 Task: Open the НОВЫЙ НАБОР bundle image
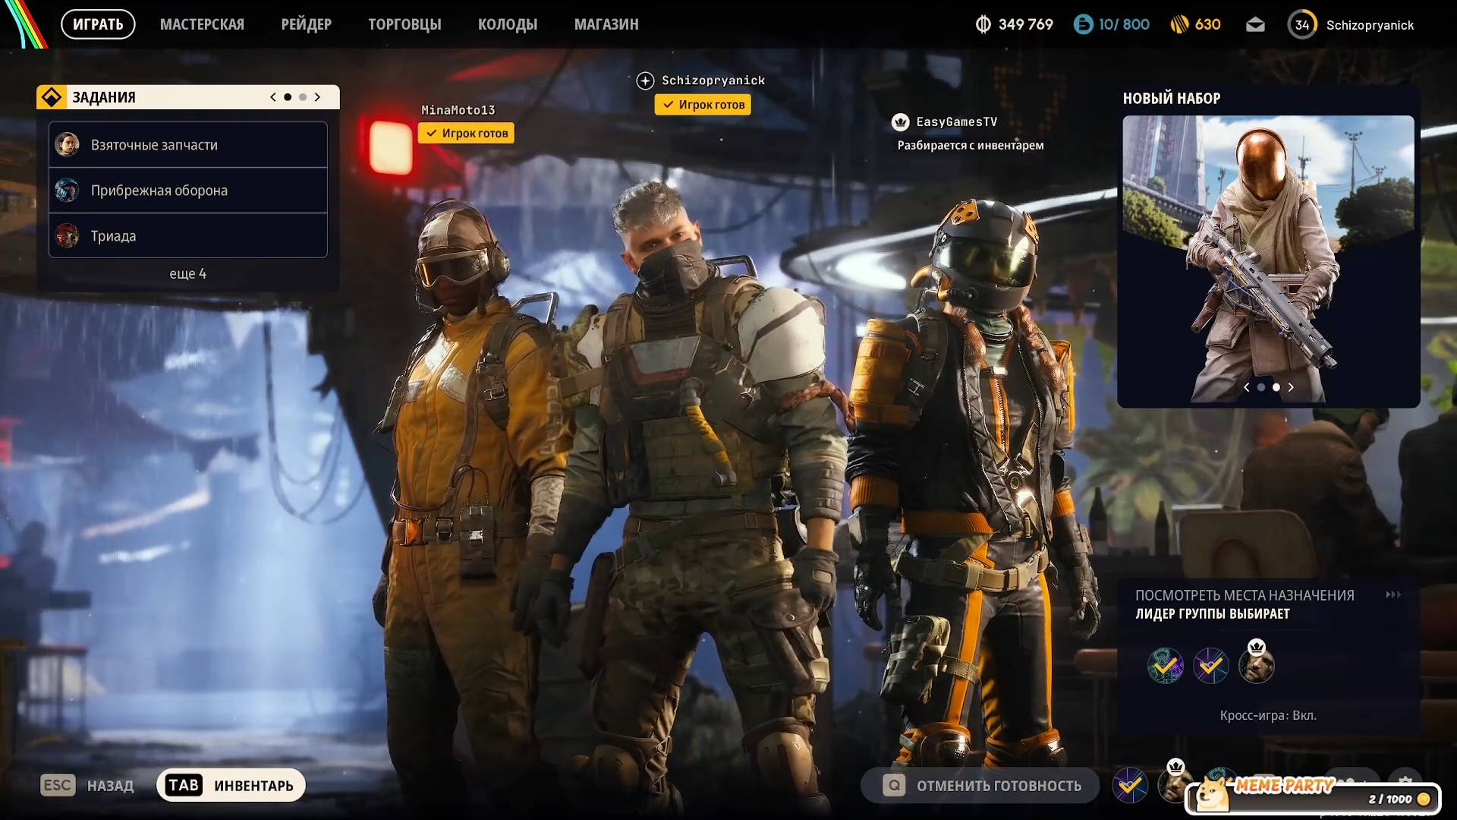coord(1268,259)
